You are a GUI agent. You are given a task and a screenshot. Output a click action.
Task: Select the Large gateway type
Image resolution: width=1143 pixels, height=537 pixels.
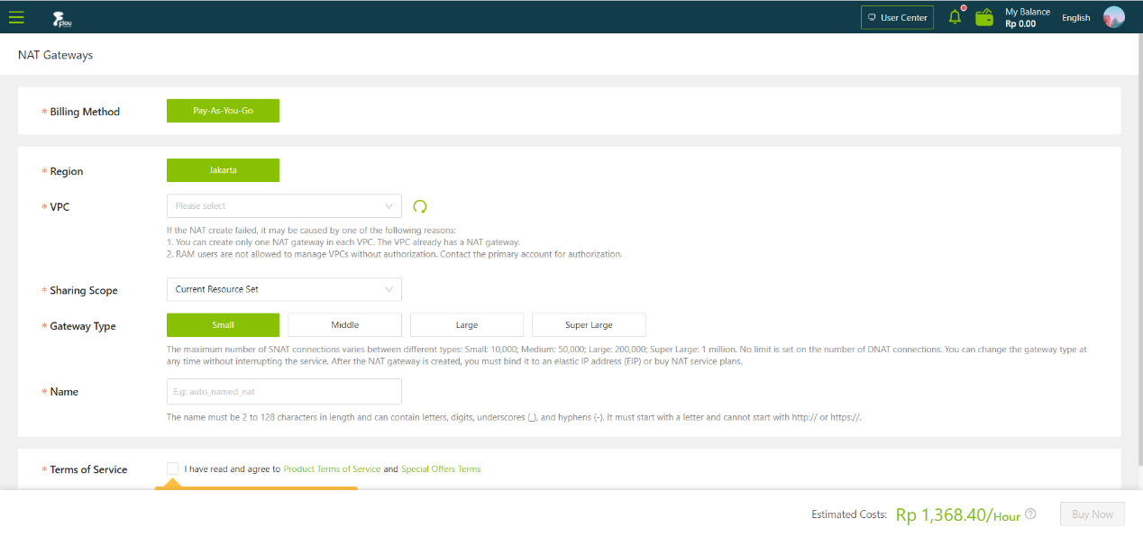tap(466, 325)
